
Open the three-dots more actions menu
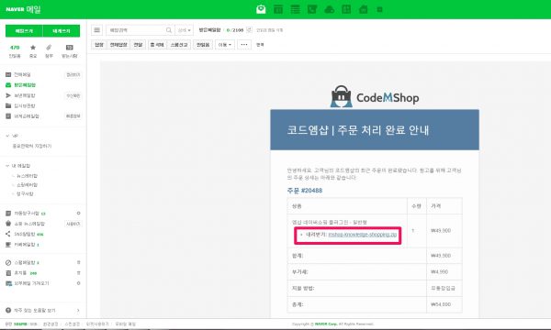[x=244, y=45]
